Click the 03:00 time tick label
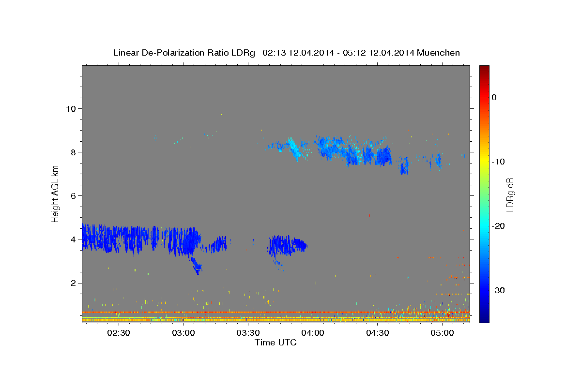Screen dimensions: 581x387 (x=183, y=333)
